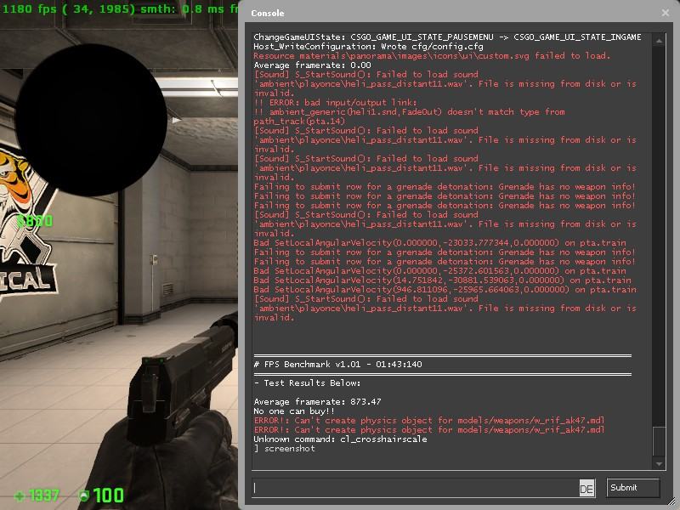This screenshot has width=680, height=510.
Task: Click the SetLocalAngularVelocity -25372.601563 line
Action: (x=439, y=271)
